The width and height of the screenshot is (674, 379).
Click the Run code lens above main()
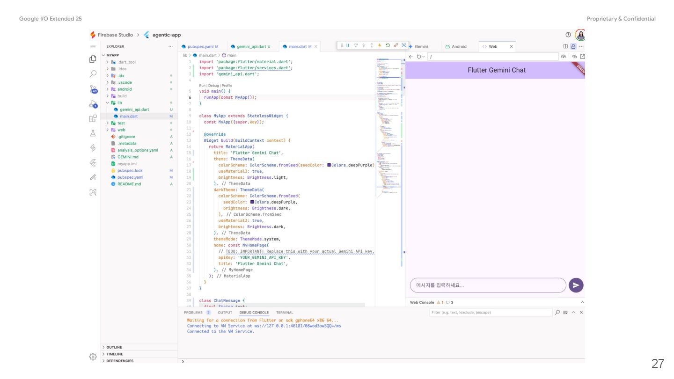tap(202, 86)
